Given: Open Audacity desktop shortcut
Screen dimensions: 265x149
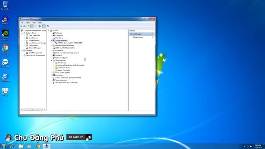Looking at the screenshot, I should (x=5, y=20).
